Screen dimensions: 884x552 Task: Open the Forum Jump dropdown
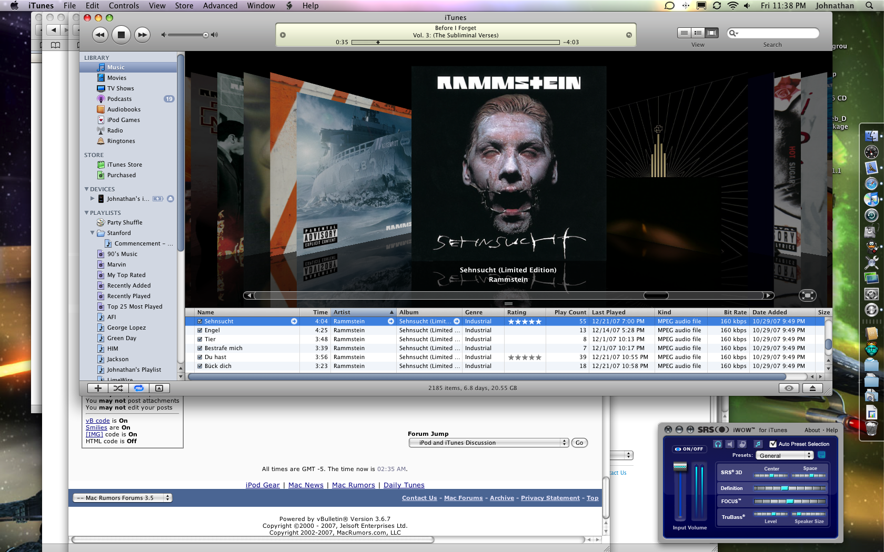(x=489, y=443)
